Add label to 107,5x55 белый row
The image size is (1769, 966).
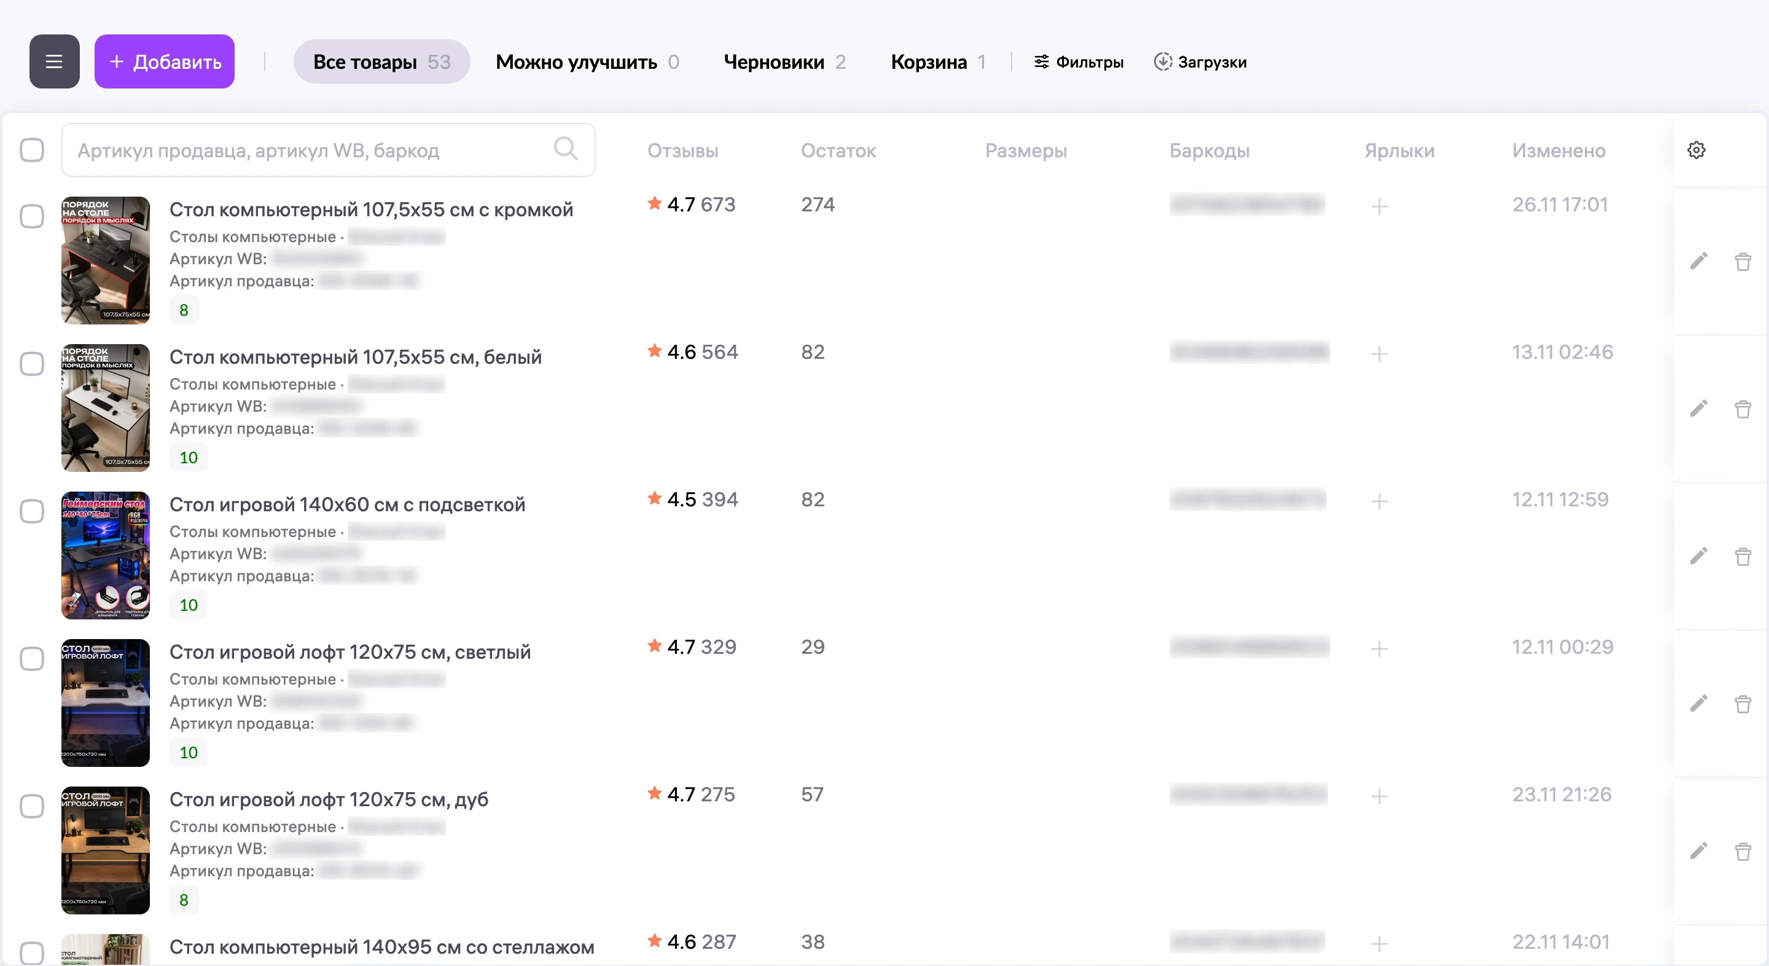pos(1379,354)
